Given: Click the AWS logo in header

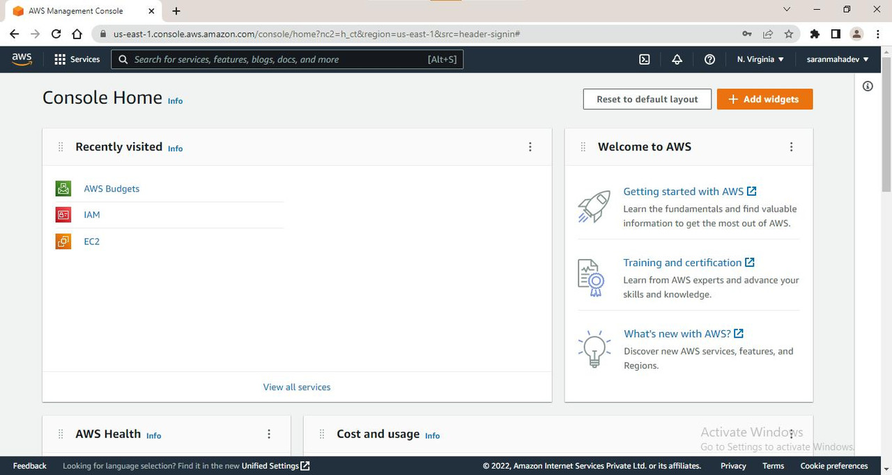Looking at the screenshot, I should (x=22, y=59).
